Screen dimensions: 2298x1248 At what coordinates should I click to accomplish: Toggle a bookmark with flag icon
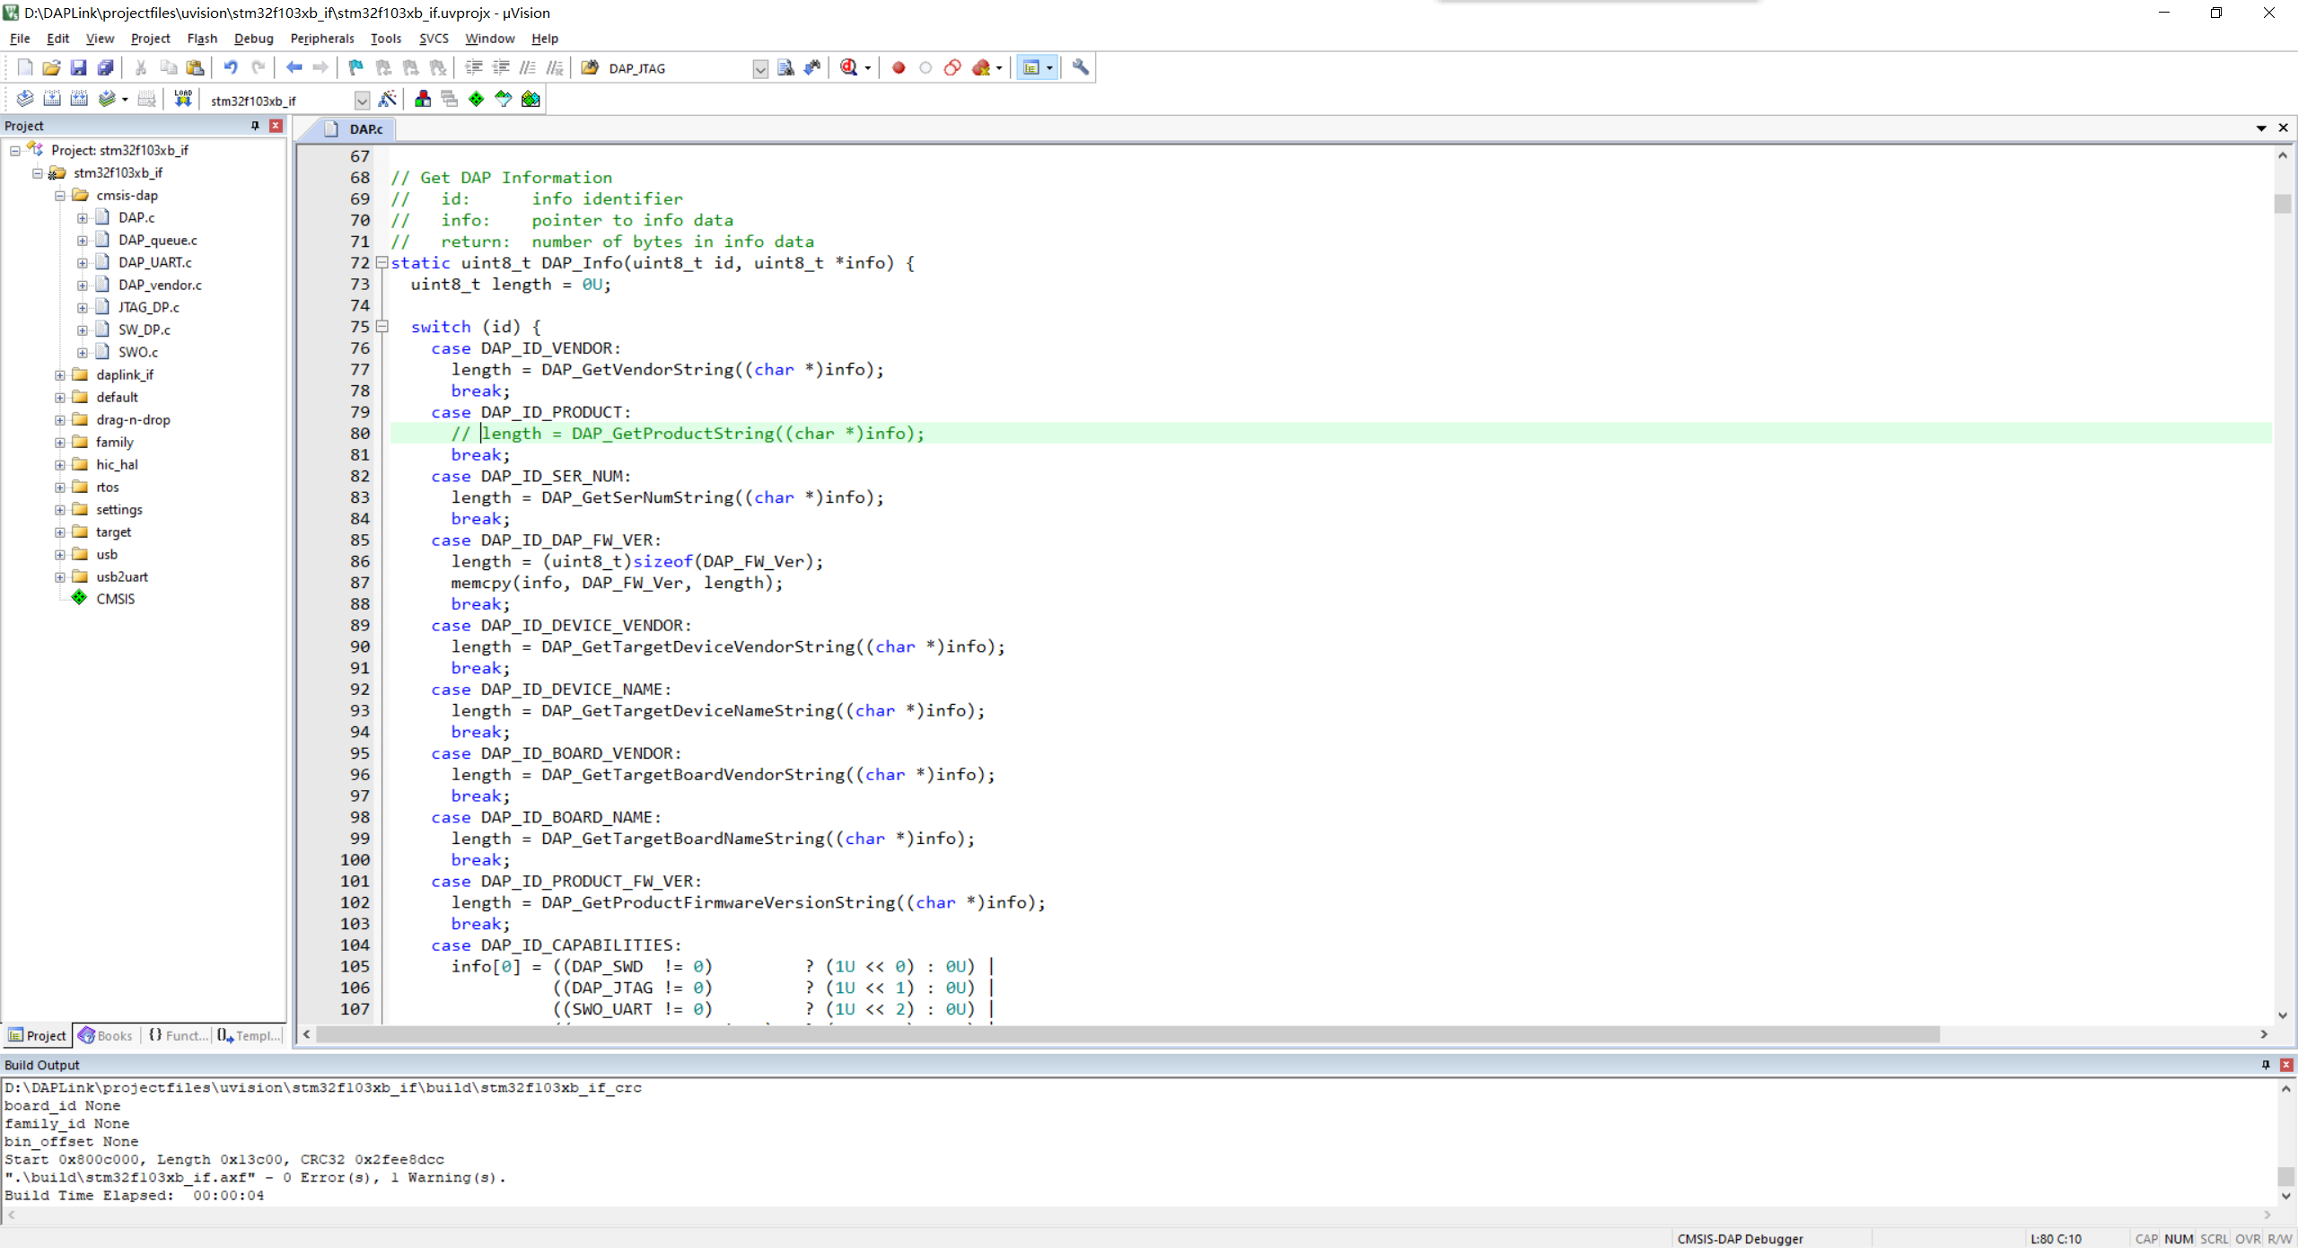[355, 67]
